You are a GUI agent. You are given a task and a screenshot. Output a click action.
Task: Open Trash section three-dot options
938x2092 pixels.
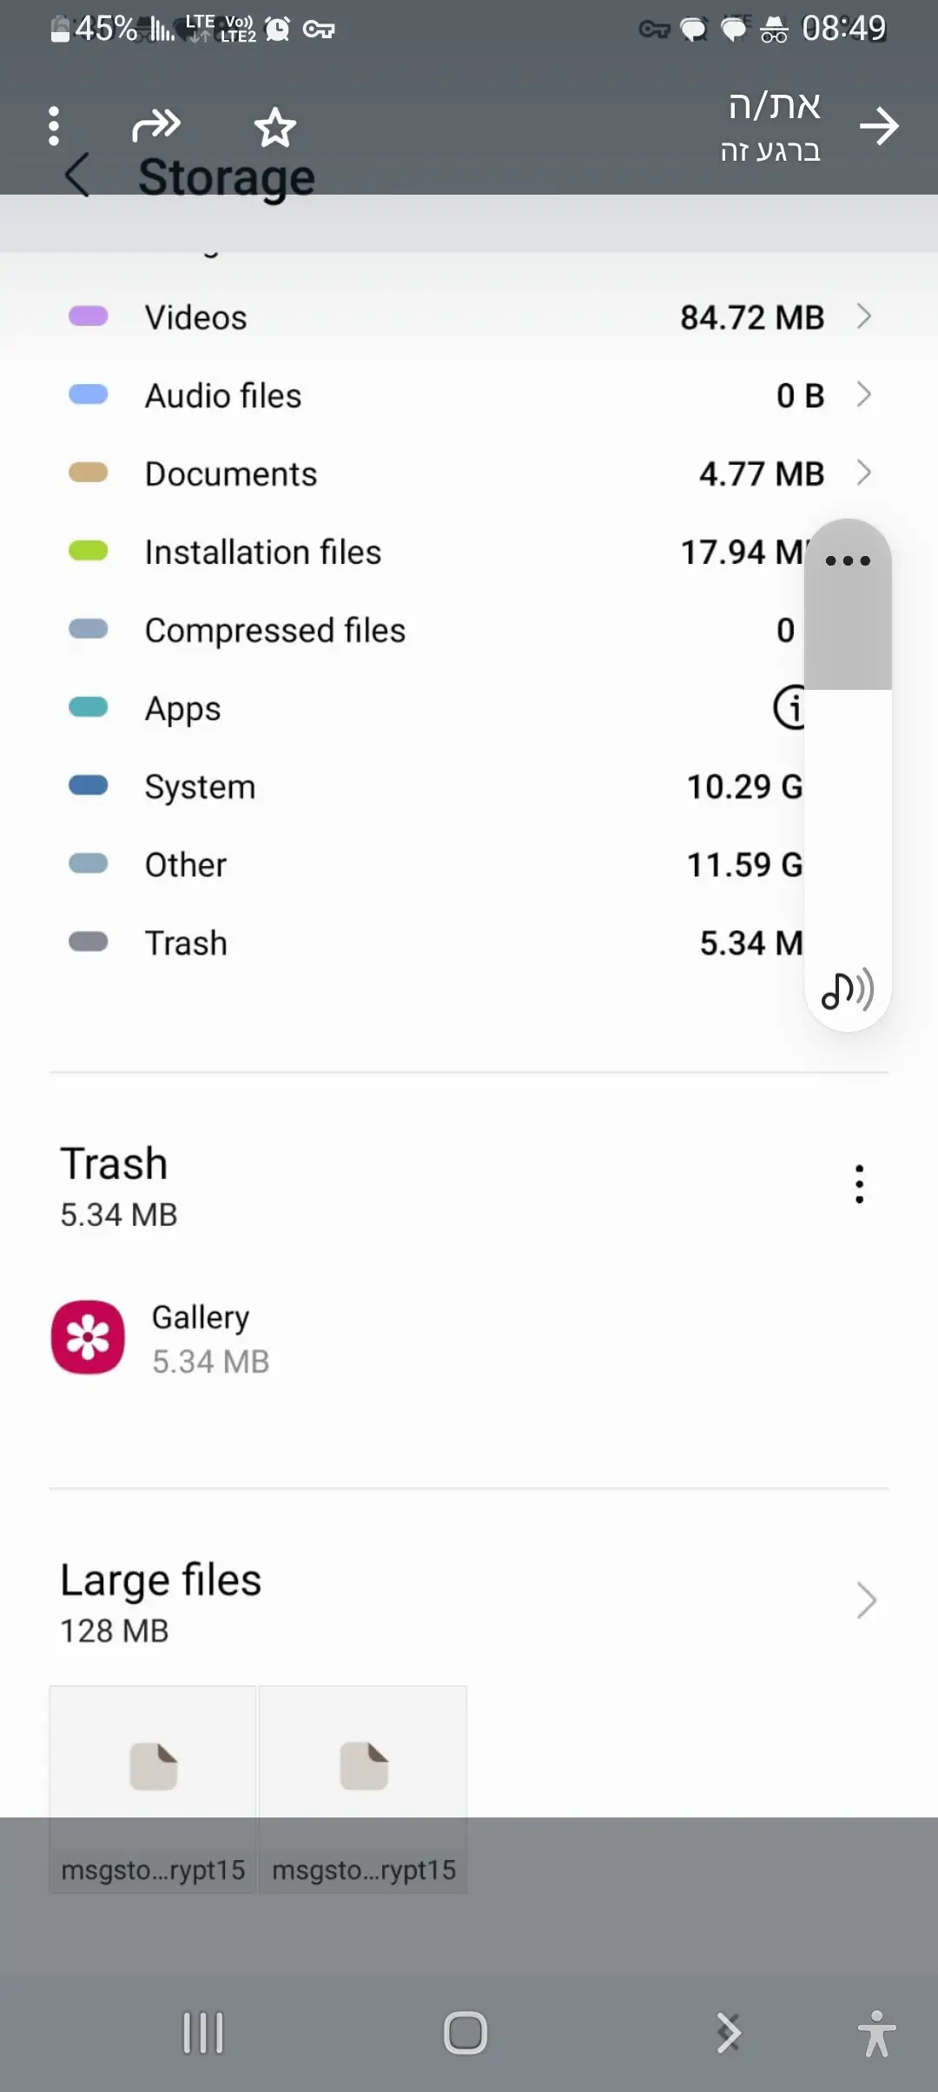859,1184
